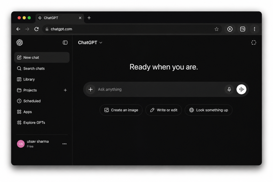Viewport: 273px width, 182px height.
Task: Start voice mode with the waveform button
Action: tap(241, 89)
